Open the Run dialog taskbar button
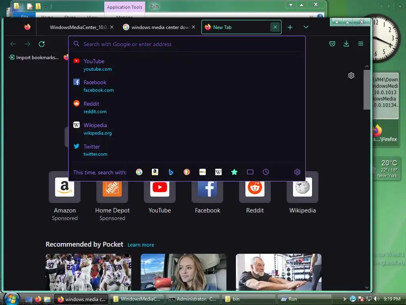Image resolution: width=406 pixels, height=305 pixels. click(x=304, y=299)
